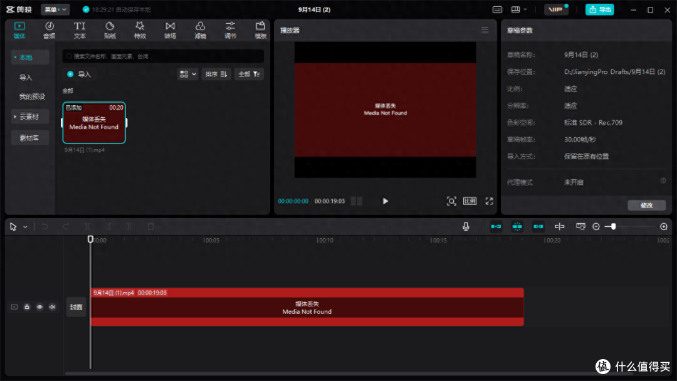
Task: Open the keyboard shortcuts icon in title bar
Action: point(497,9)
